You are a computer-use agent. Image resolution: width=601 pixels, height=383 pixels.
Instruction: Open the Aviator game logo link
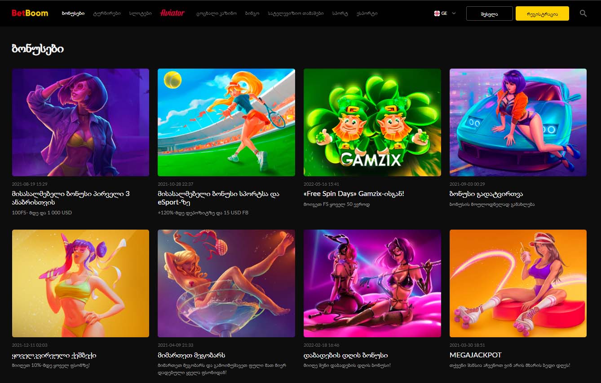[x=172, y=13]
